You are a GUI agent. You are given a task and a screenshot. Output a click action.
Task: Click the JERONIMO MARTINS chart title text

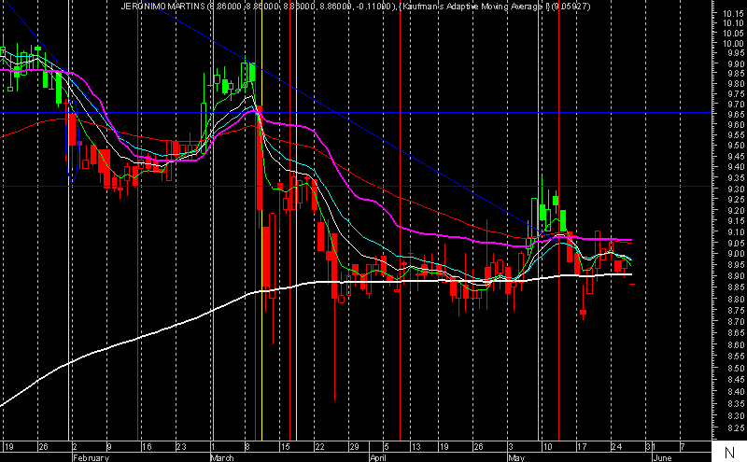point(162,7)
